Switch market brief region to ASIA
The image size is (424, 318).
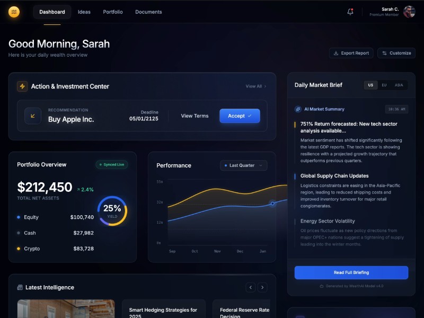tap(399, 85)
